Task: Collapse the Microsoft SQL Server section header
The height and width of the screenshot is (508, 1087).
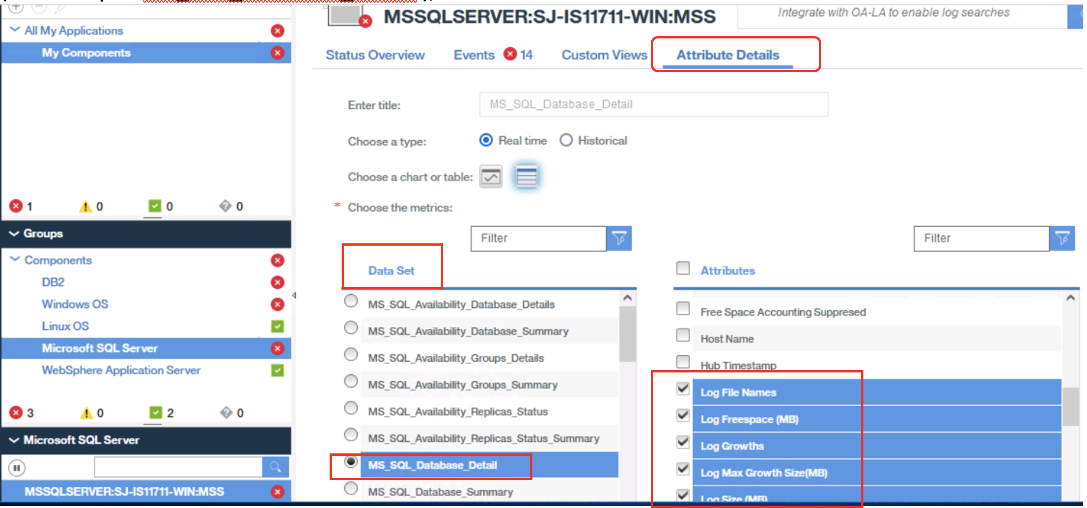Action: pyautogui.click(x=14, y=440)
